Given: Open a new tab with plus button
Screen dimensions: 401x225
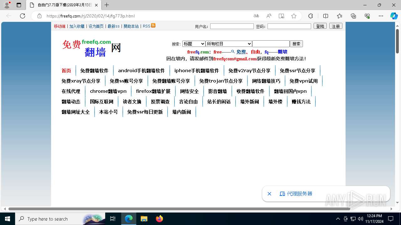Looking at the screenshot, I should point(107,5).
